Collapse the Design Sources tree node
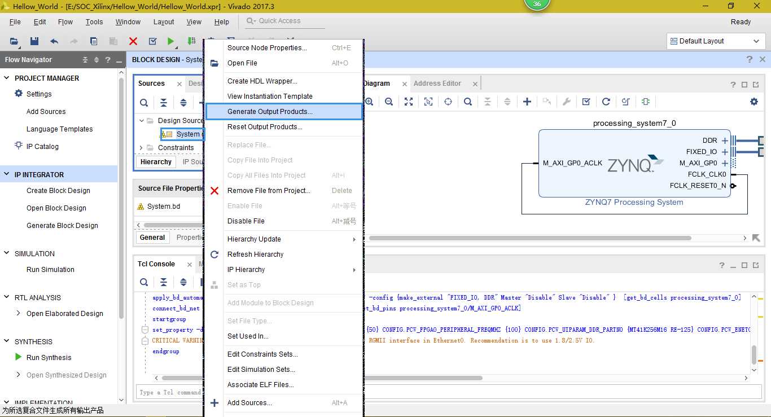This screenshot has height=417, width=771. pos(141,120)
